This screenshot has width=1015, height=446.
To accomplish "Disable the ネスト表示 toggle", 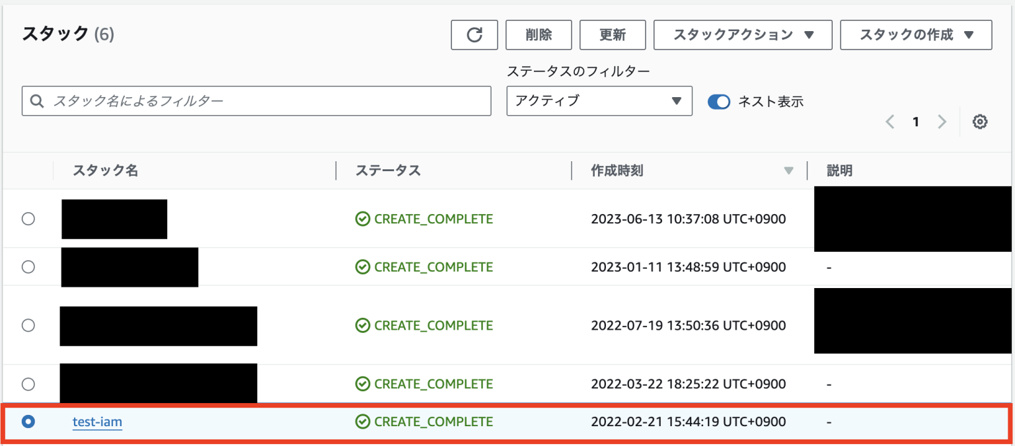I will [720, 101].
